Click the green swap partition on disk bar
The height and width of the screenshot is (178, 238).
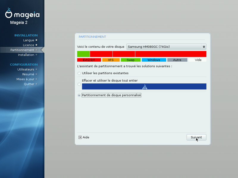[x=83, y=54]
